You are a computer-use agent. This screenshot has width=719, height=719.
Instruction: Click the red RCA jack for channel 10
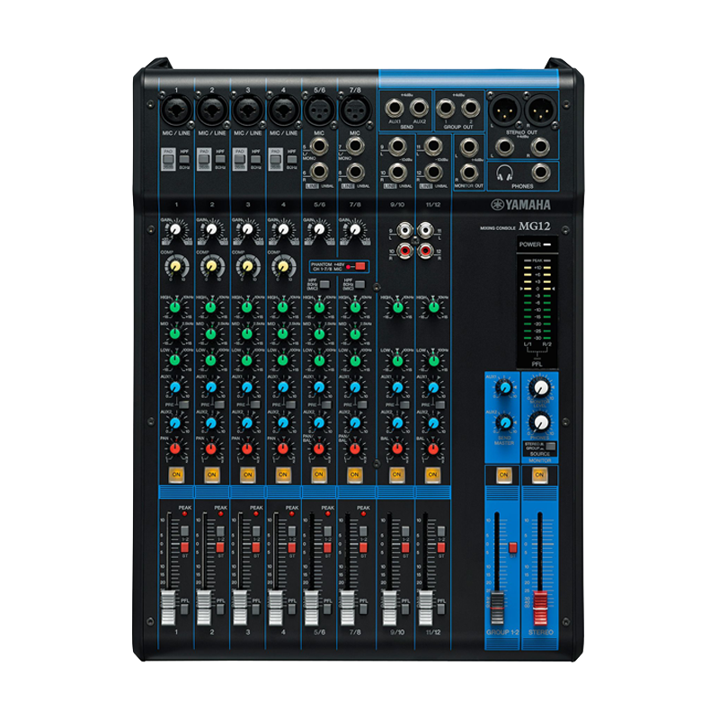coord(404,251)
